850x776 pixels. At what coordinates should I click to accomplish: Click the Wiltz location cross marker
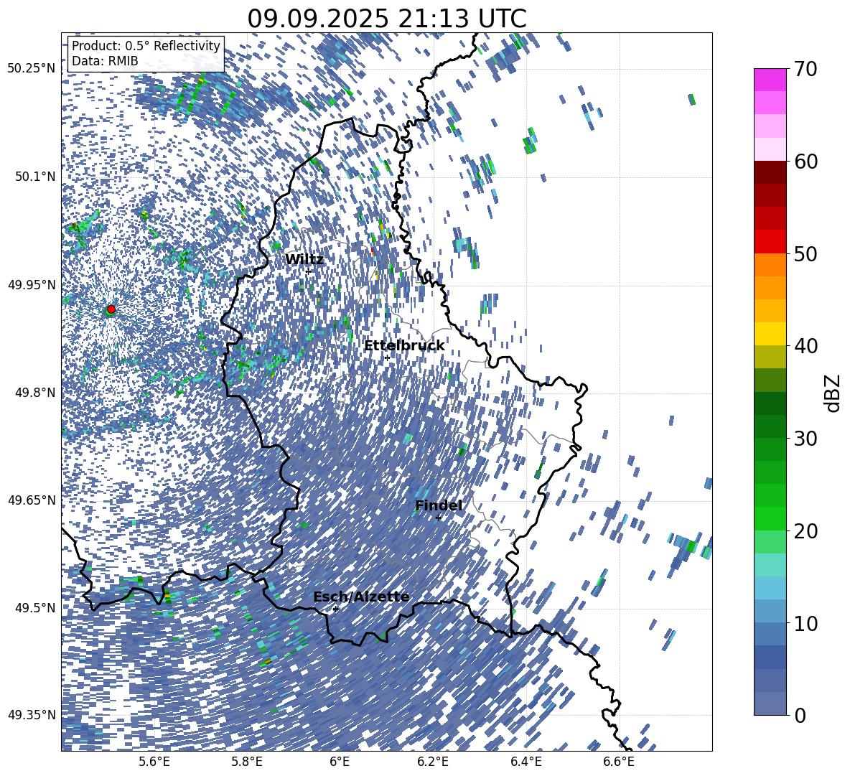point(308,271)
